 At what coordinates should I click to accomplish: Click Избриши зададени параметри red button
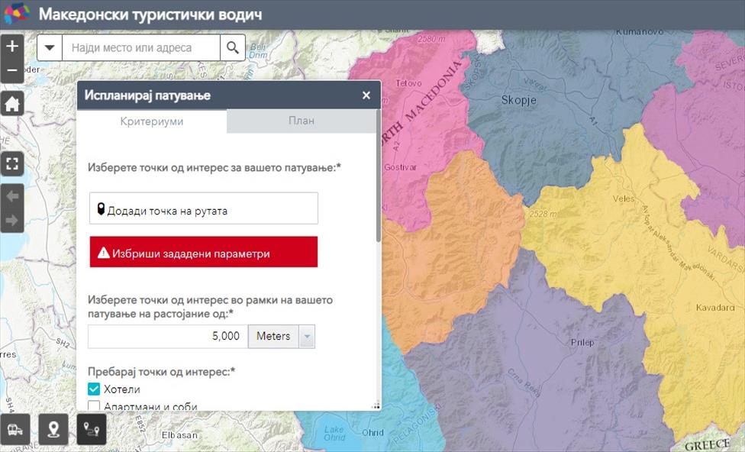(203, 252)
